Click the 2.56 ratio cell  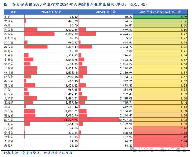click(160, 21)
